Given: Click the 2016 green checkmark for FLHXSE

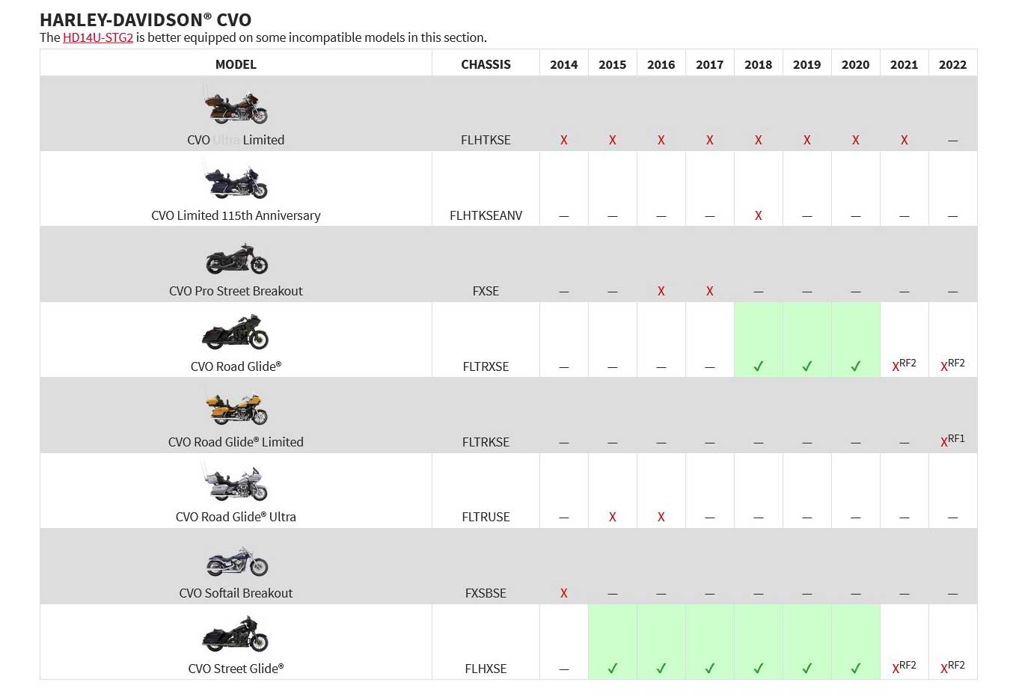Looking at the screenshot, I should (661, 669).
